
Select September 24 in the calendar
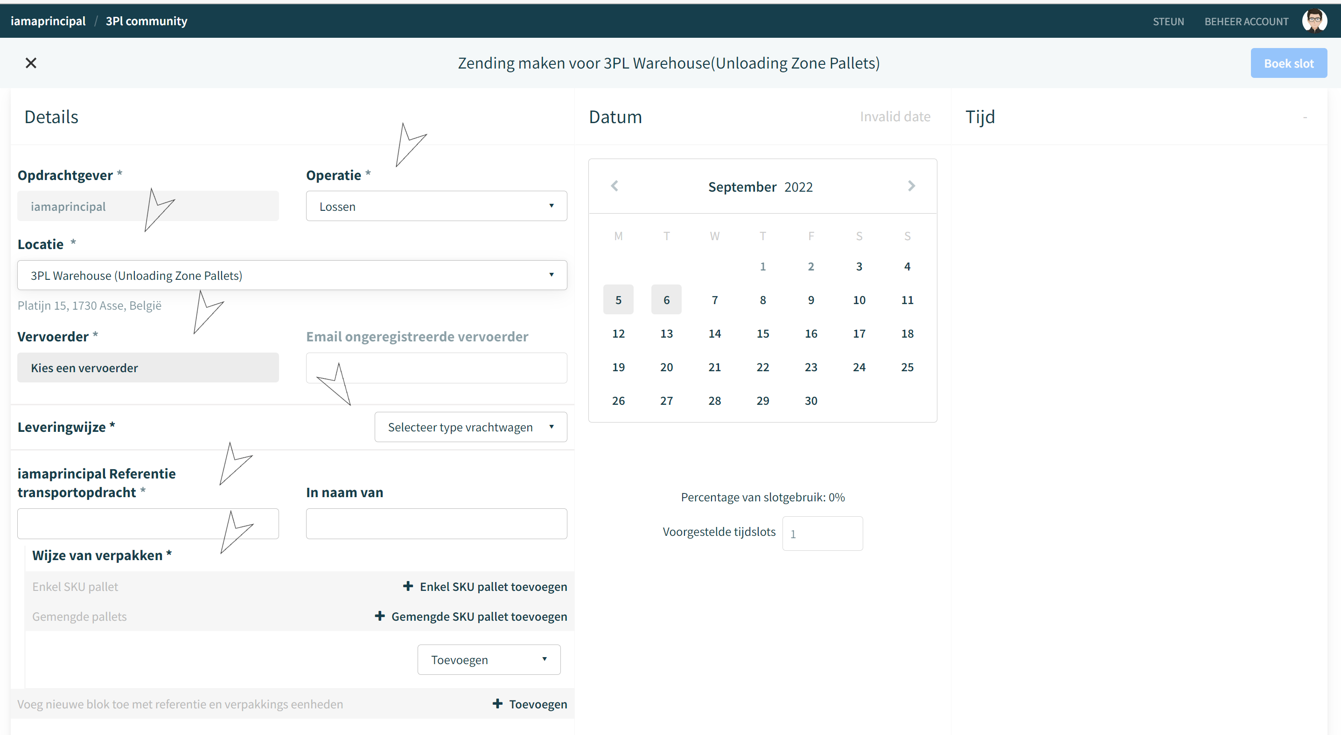tap(859, 367)
